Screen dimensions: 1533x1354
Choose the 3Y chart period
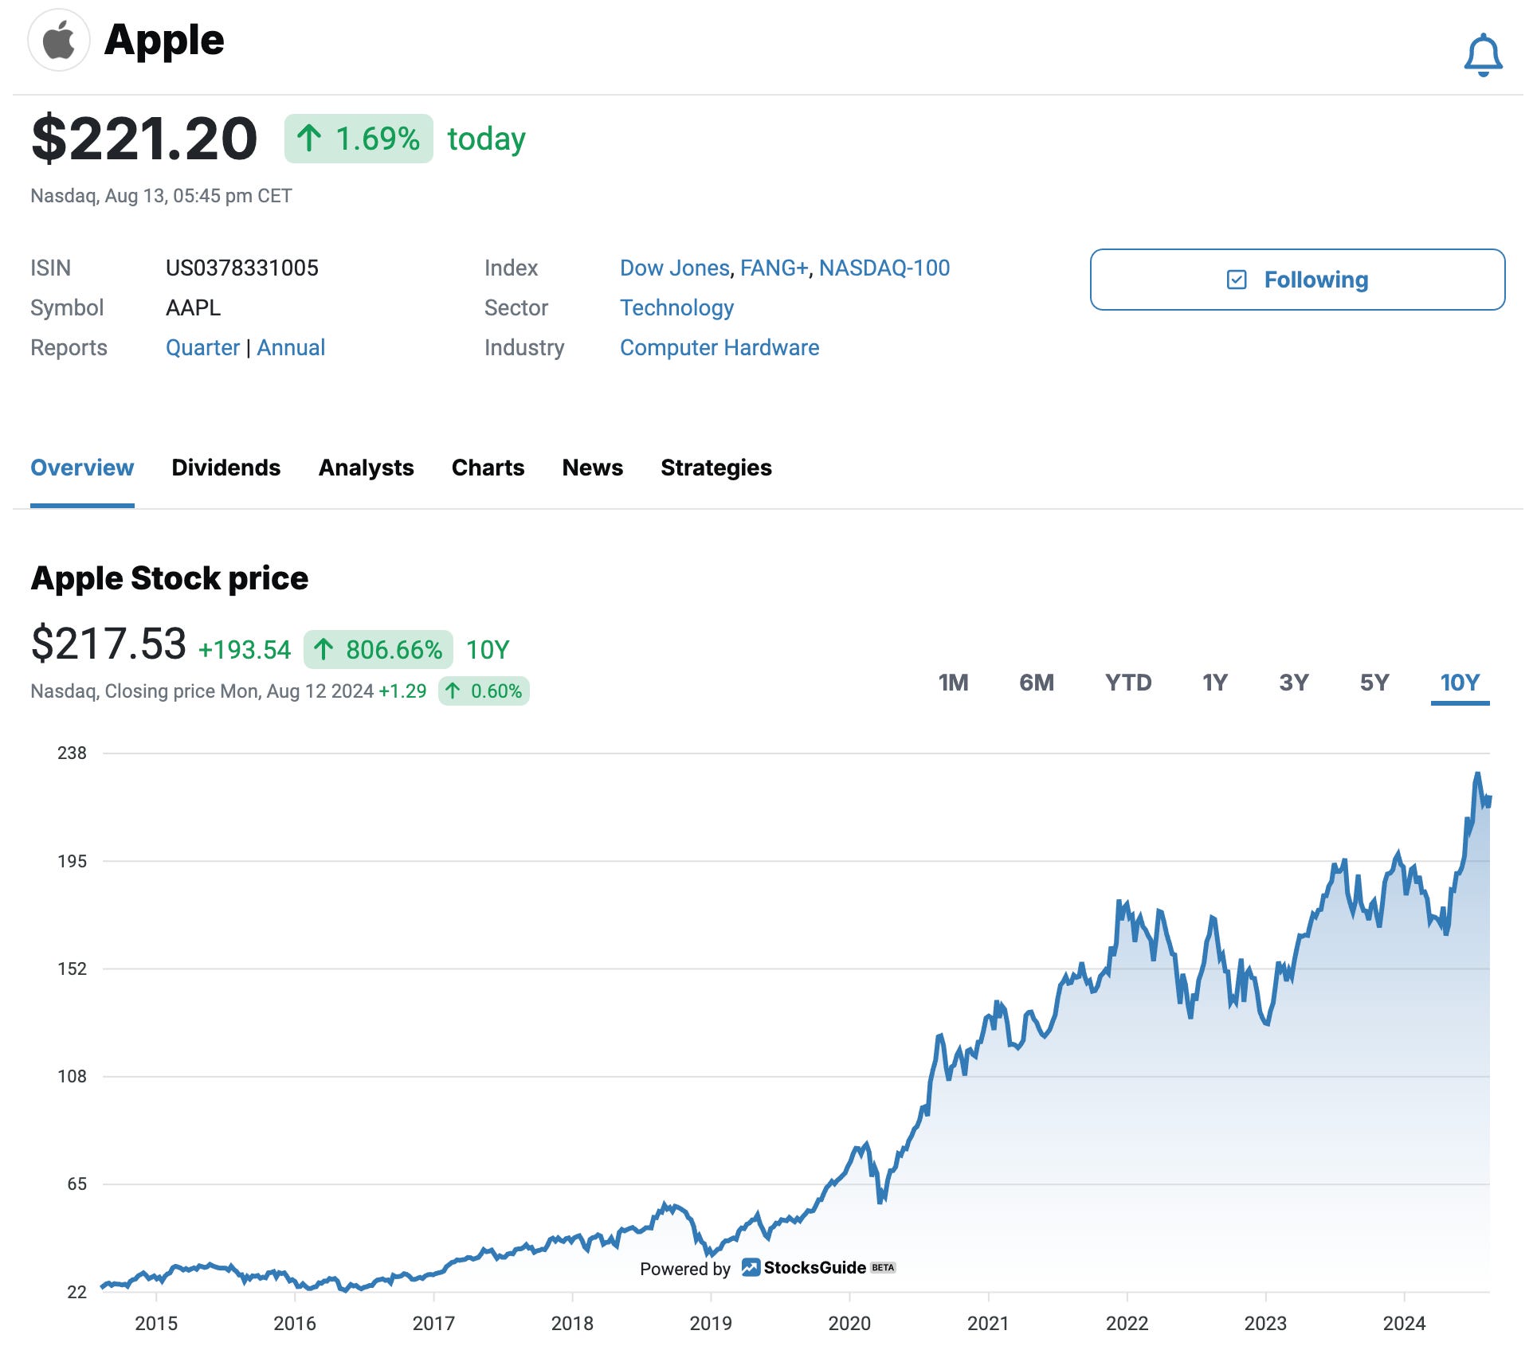point(1295,683)
